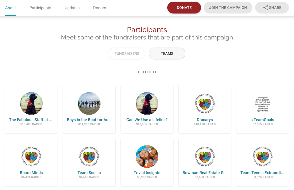The image size is (294, 190).
Task: Switch to Fundraisers view toggle
Action: click(x=127, y=54)
